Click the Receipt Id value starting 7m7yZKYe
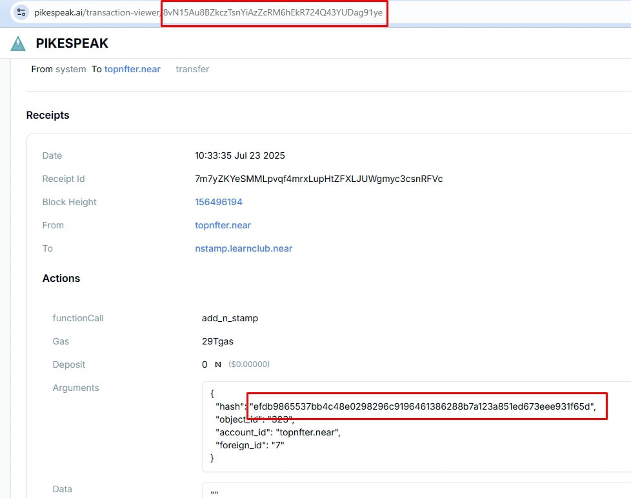 pyautogui.click(x=319, y=179)
